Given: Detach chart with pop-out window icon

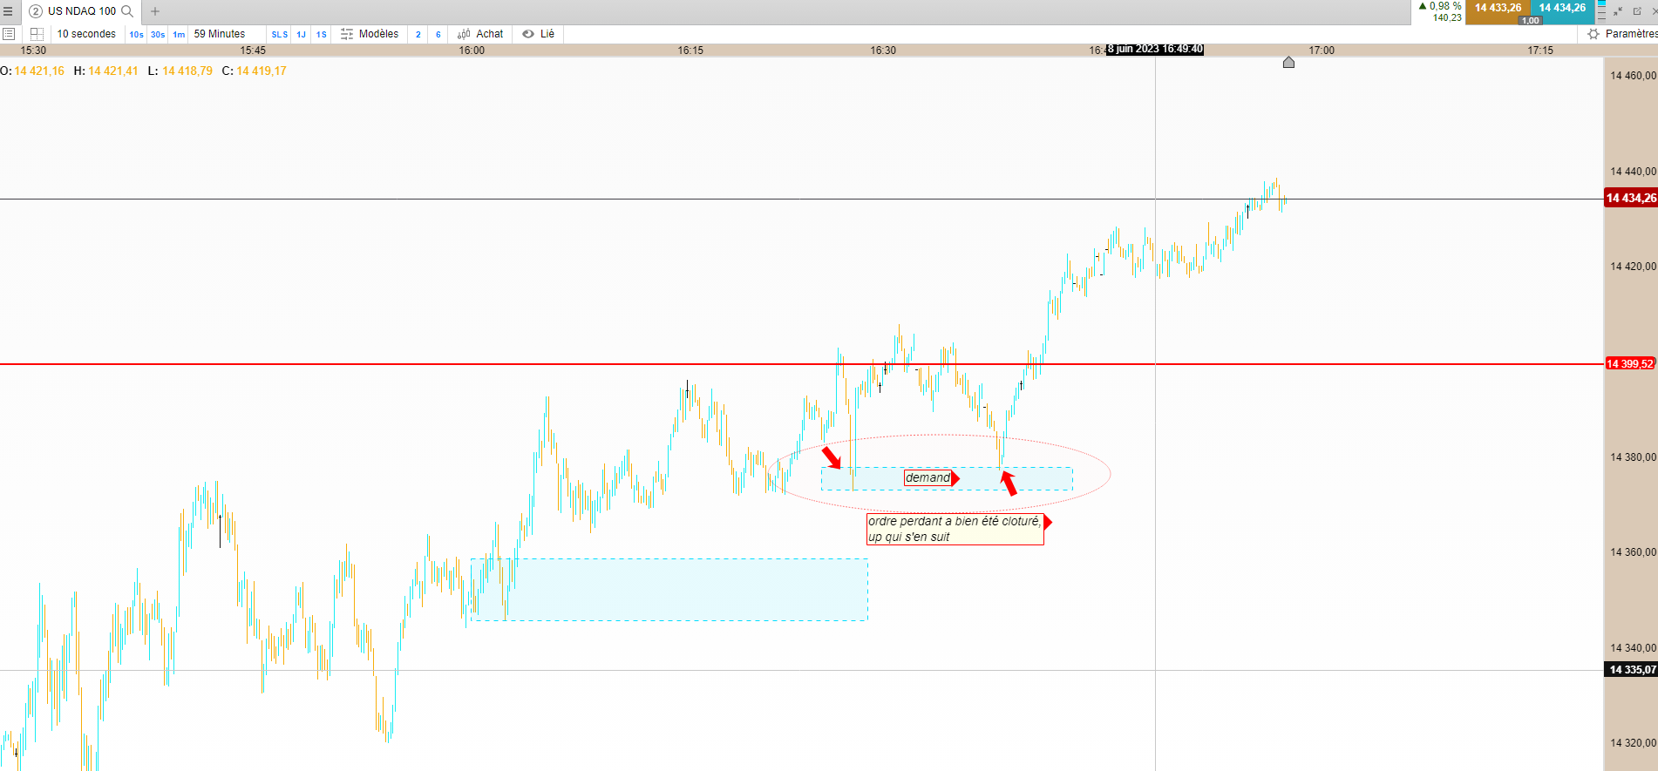Looking at the screenshot, I should (x=1637, y=11).
